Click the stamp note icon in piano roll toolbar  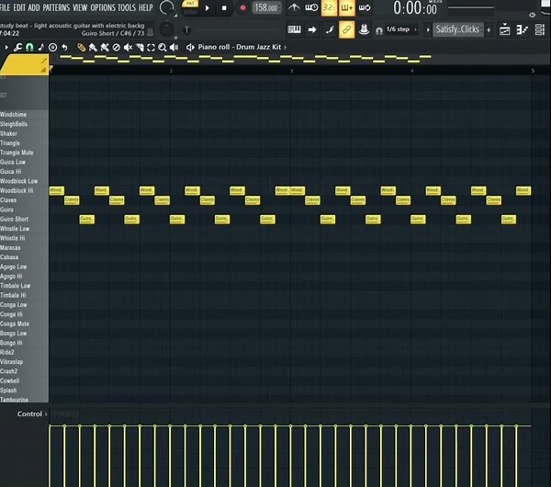click(x=41, y=47)
